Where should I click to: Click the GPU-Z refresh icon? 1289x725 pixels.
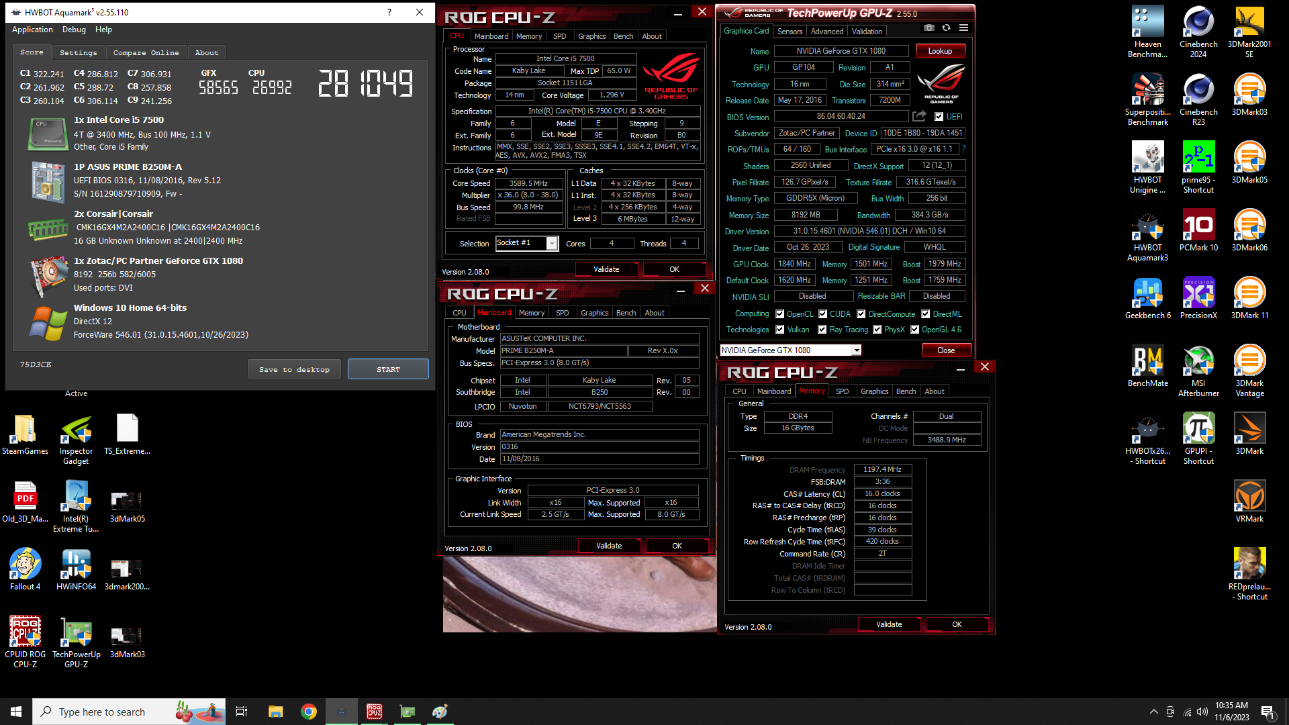coord(946,28)
